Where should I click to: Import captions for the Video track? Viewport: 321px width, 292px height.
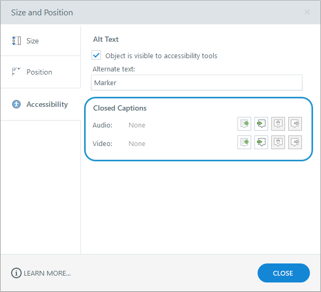[261, 142]
